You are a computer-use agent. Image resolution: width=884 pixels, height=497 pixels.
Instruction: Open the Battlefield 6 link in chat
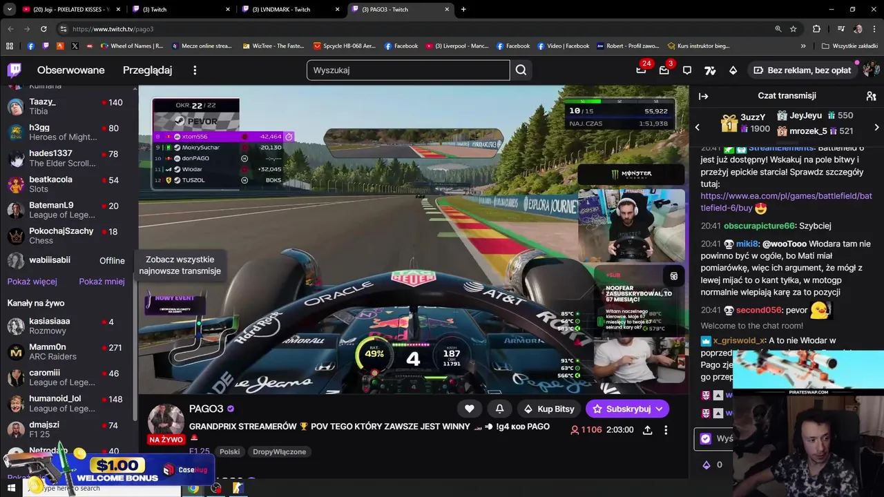786,202
